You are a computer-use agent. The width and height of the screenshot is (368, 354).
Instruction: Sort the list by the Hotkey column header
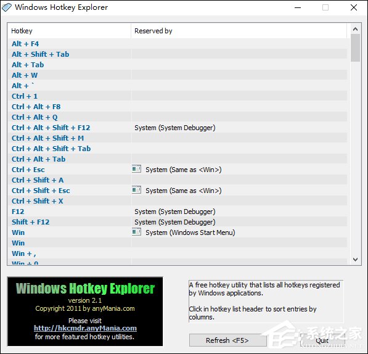point(69,31)
